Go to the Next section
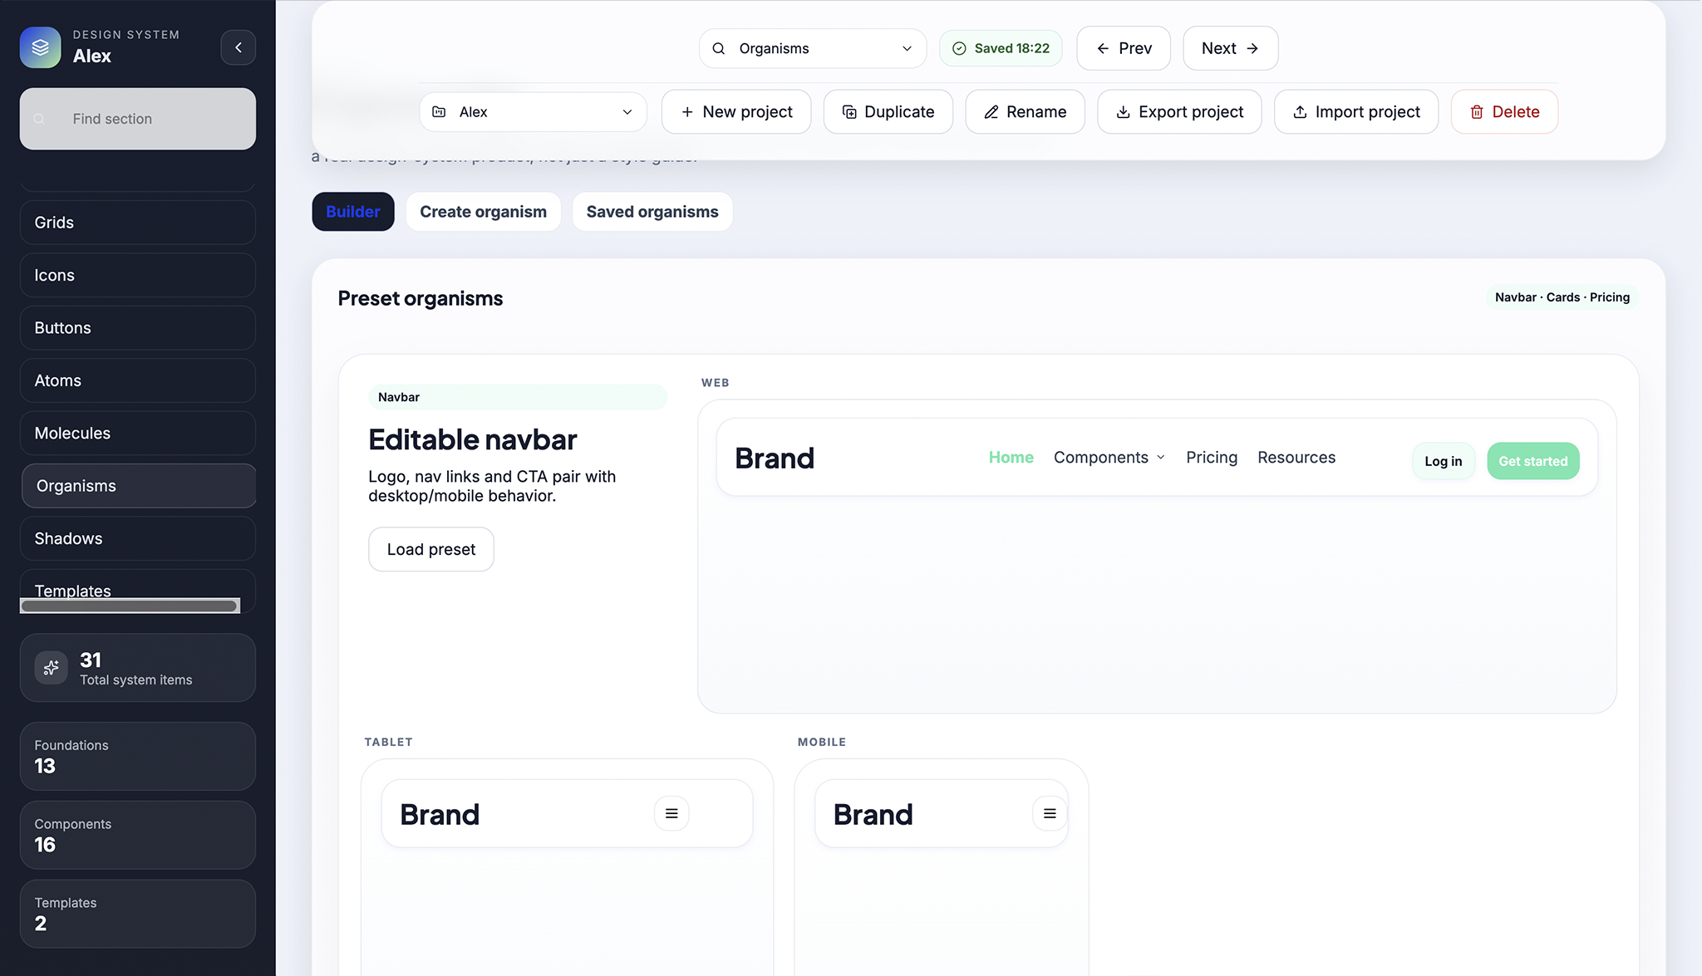 [1229, 48]
